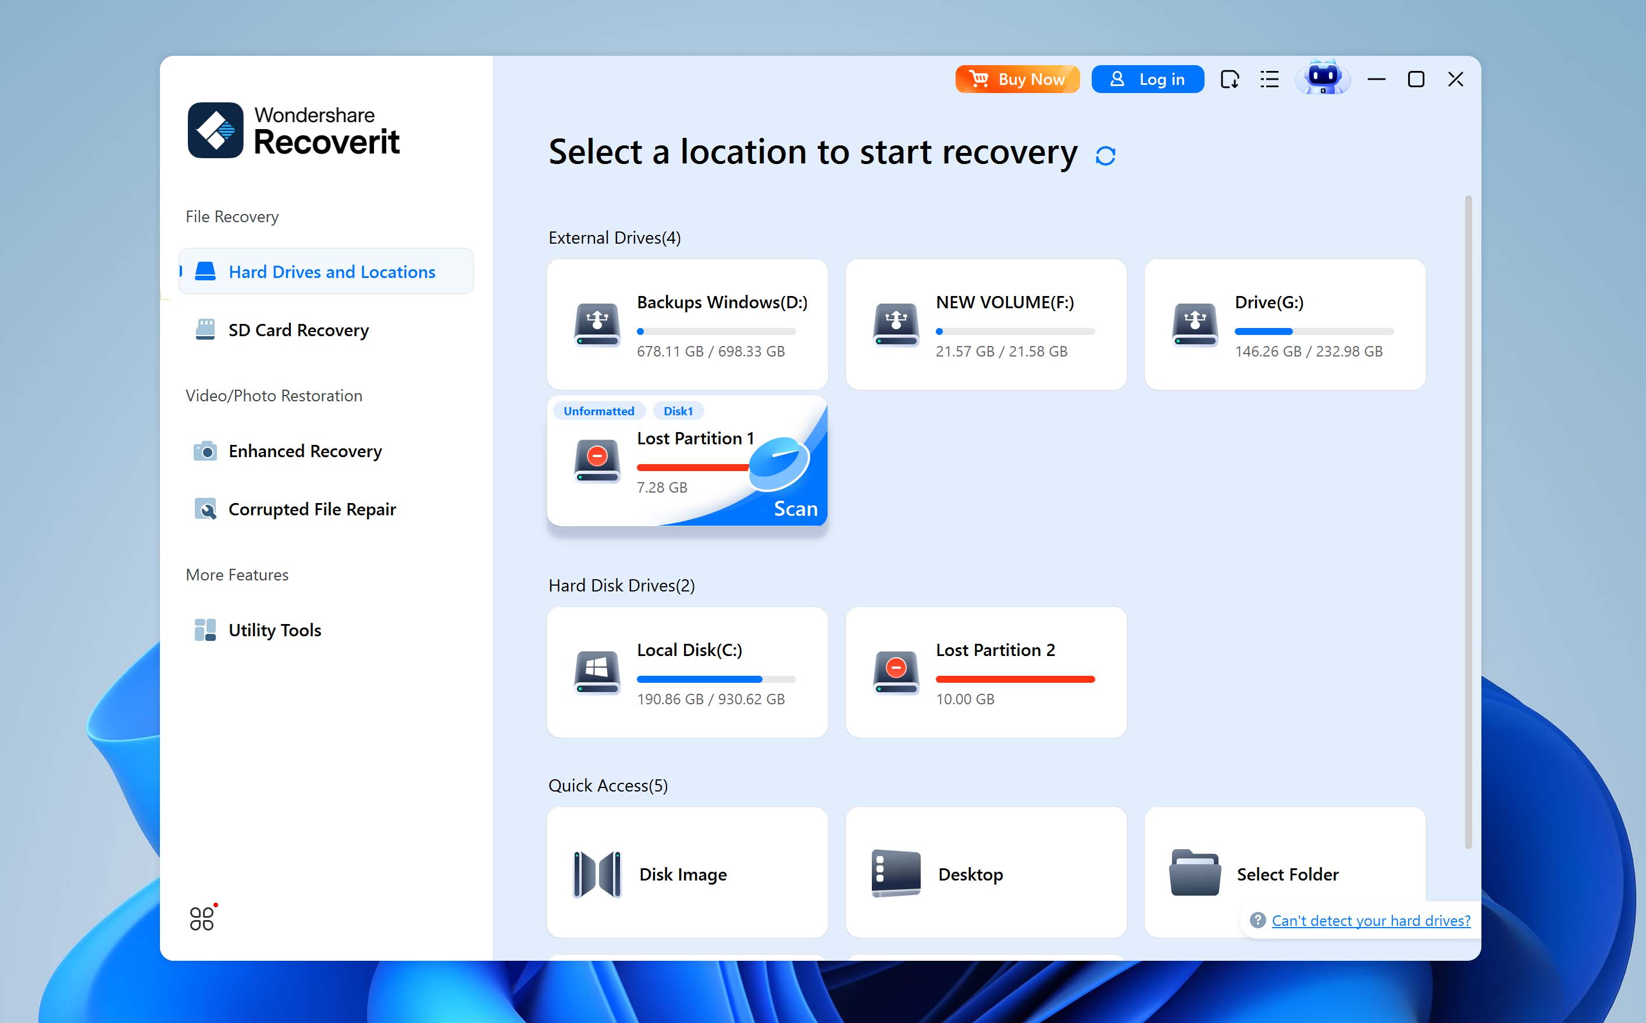This screenshot has height=1023, width=1646.
Task: Click the Disk Image icon
Action: [x=597, y=874]
